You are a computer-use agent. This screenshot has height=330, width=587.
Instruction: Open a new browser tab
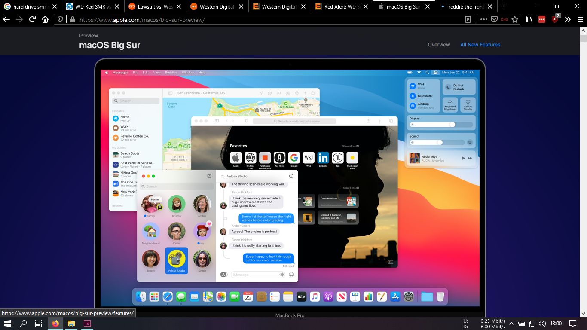(x=504, y=6)
